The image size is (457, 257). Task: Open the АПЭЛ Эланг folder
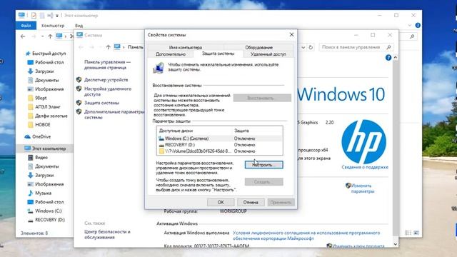pos(44,107)
